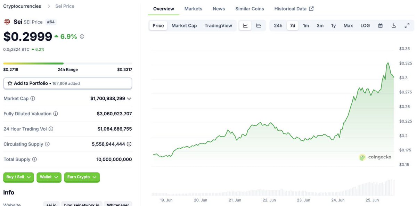Screen dimensions: 417x206
Task: Click the $0.2999 price value
Action: tap(28, 36)
